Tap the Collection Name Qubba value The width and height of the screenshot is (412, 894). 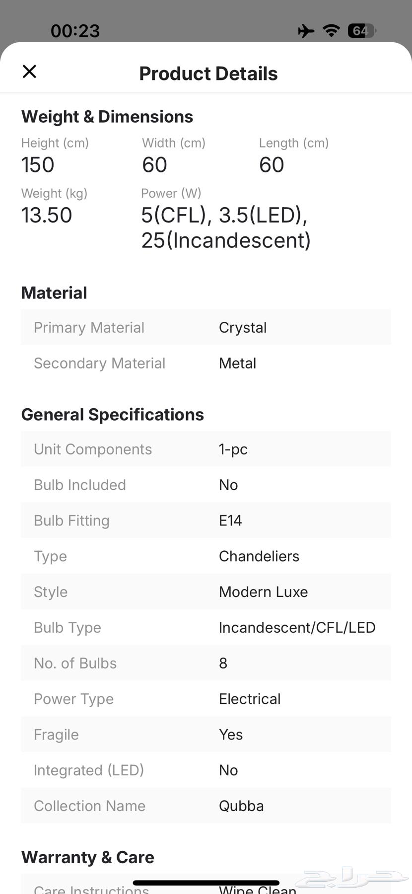(x=241, y=806)
